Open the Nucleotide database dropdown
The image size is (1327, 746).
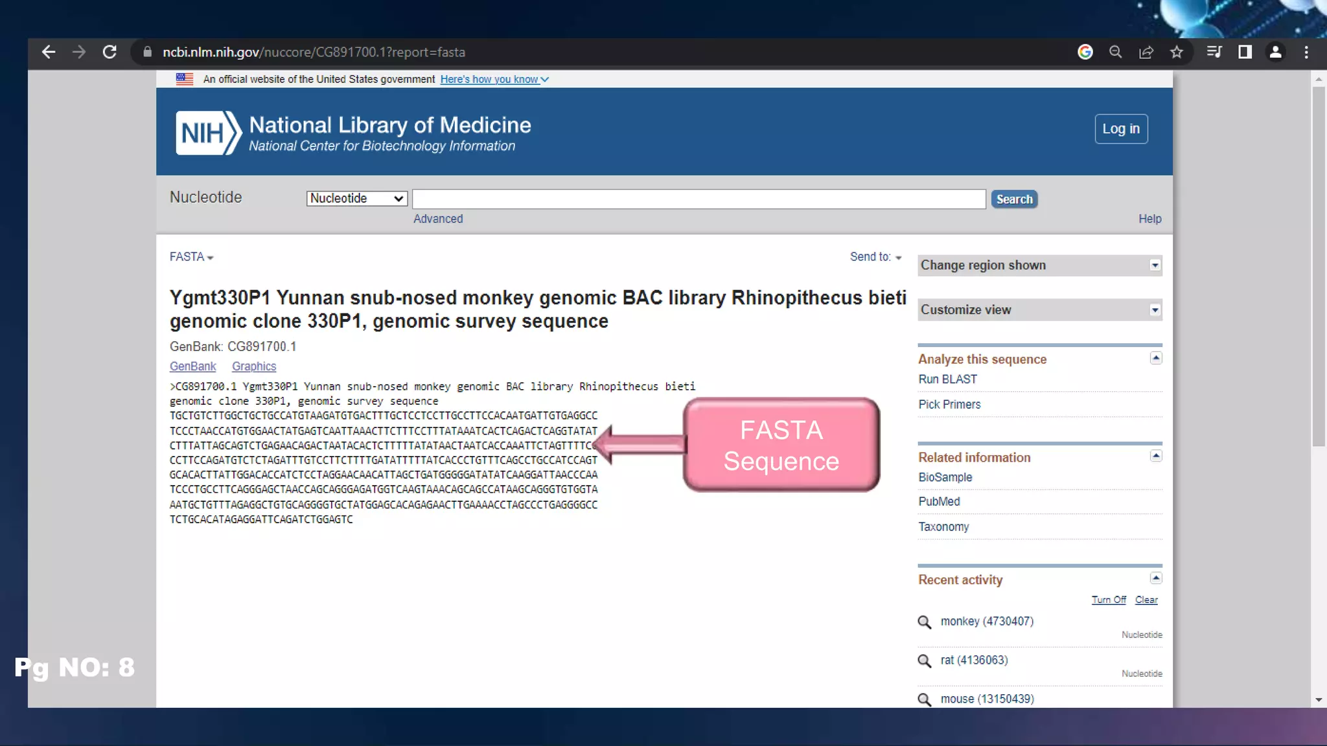[x=356, y=199]
